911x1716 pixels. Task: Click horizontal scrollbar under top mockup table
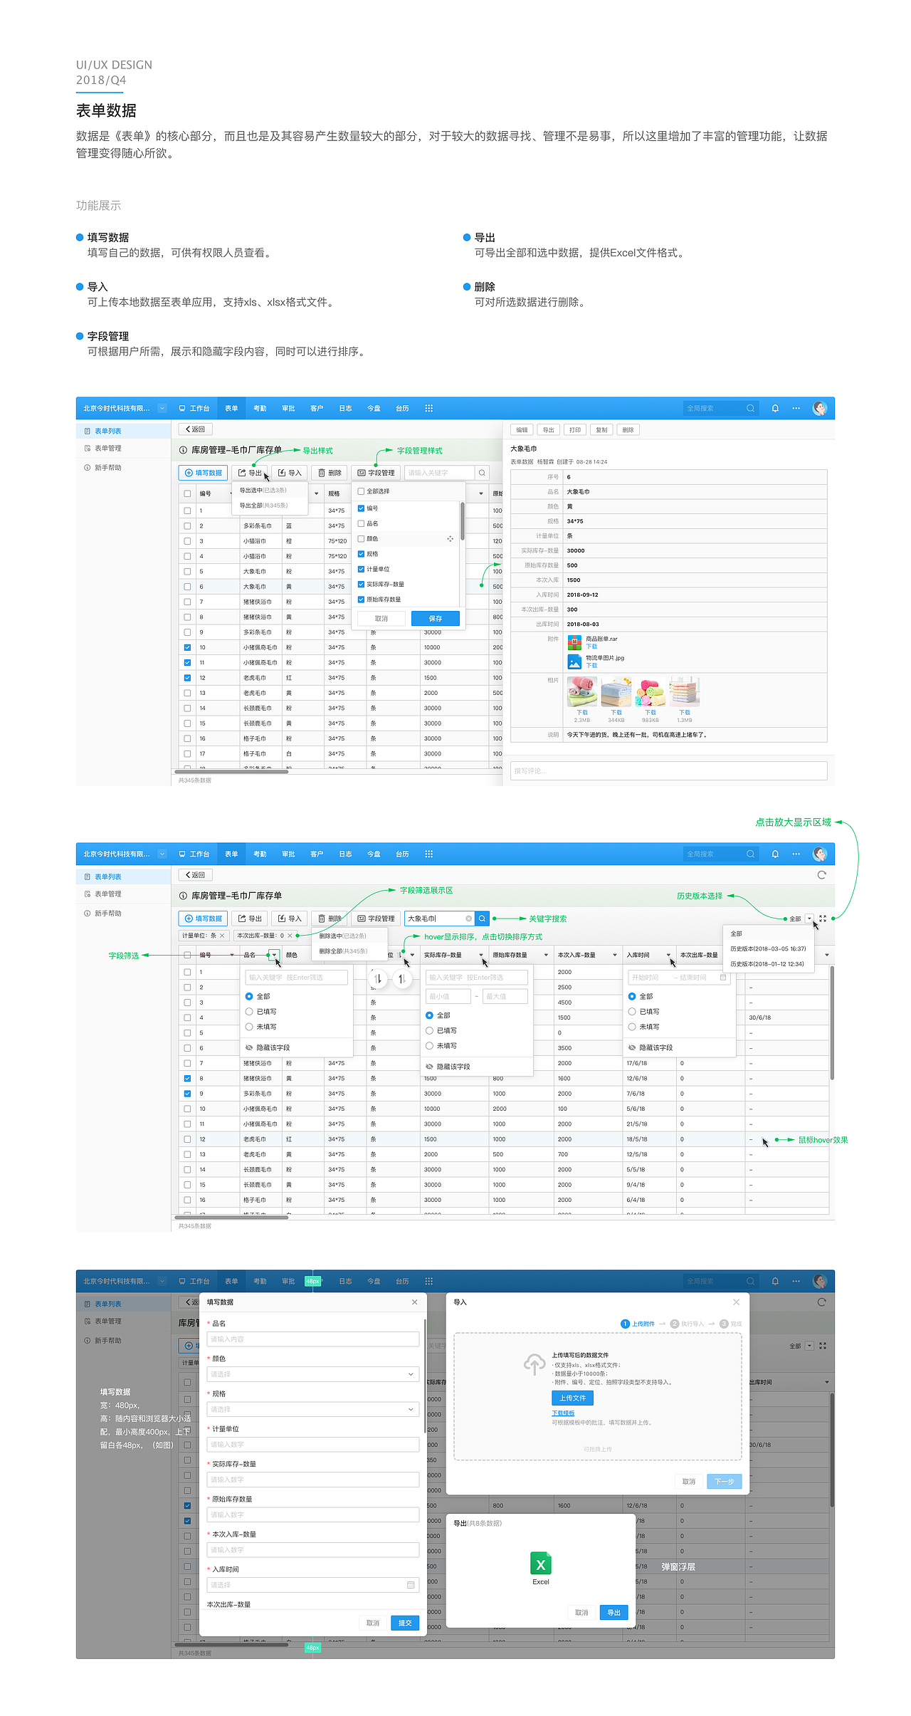click(x=231, y=771)
